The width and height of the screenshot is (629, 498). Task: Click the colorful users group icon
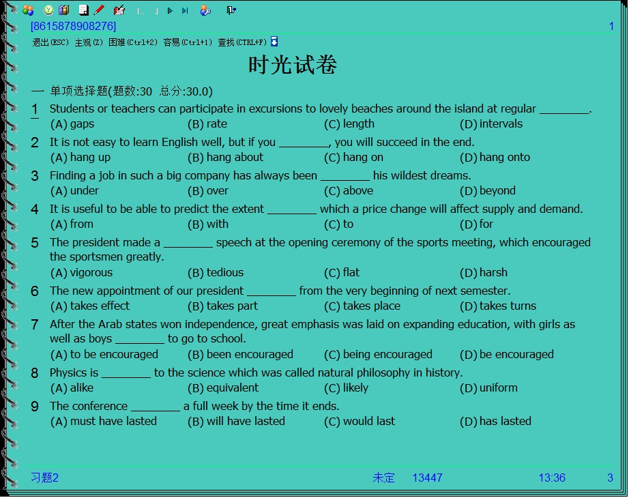click(28, 10)
